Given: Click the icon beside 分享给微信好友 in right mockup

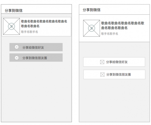Looking at the screenshot, I should [102, 62].
